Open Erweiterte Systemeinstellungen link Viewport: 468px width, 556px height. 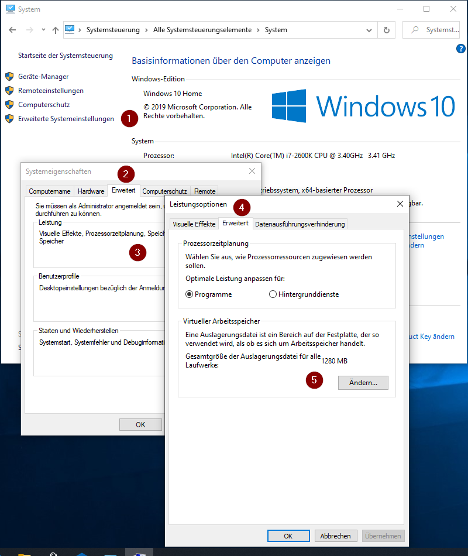[x=66, y=119]
